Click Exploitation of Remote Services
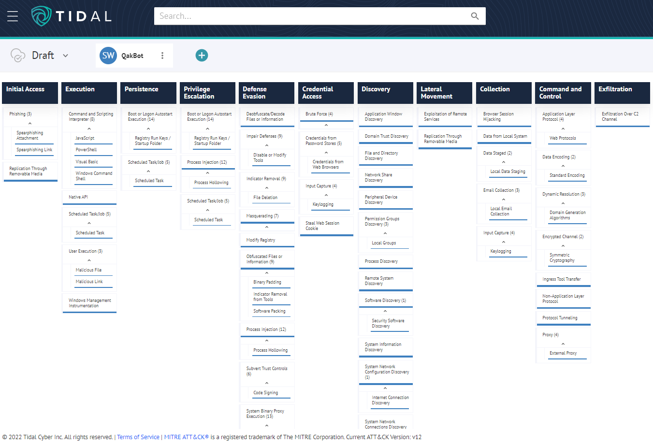 point(445,117)
